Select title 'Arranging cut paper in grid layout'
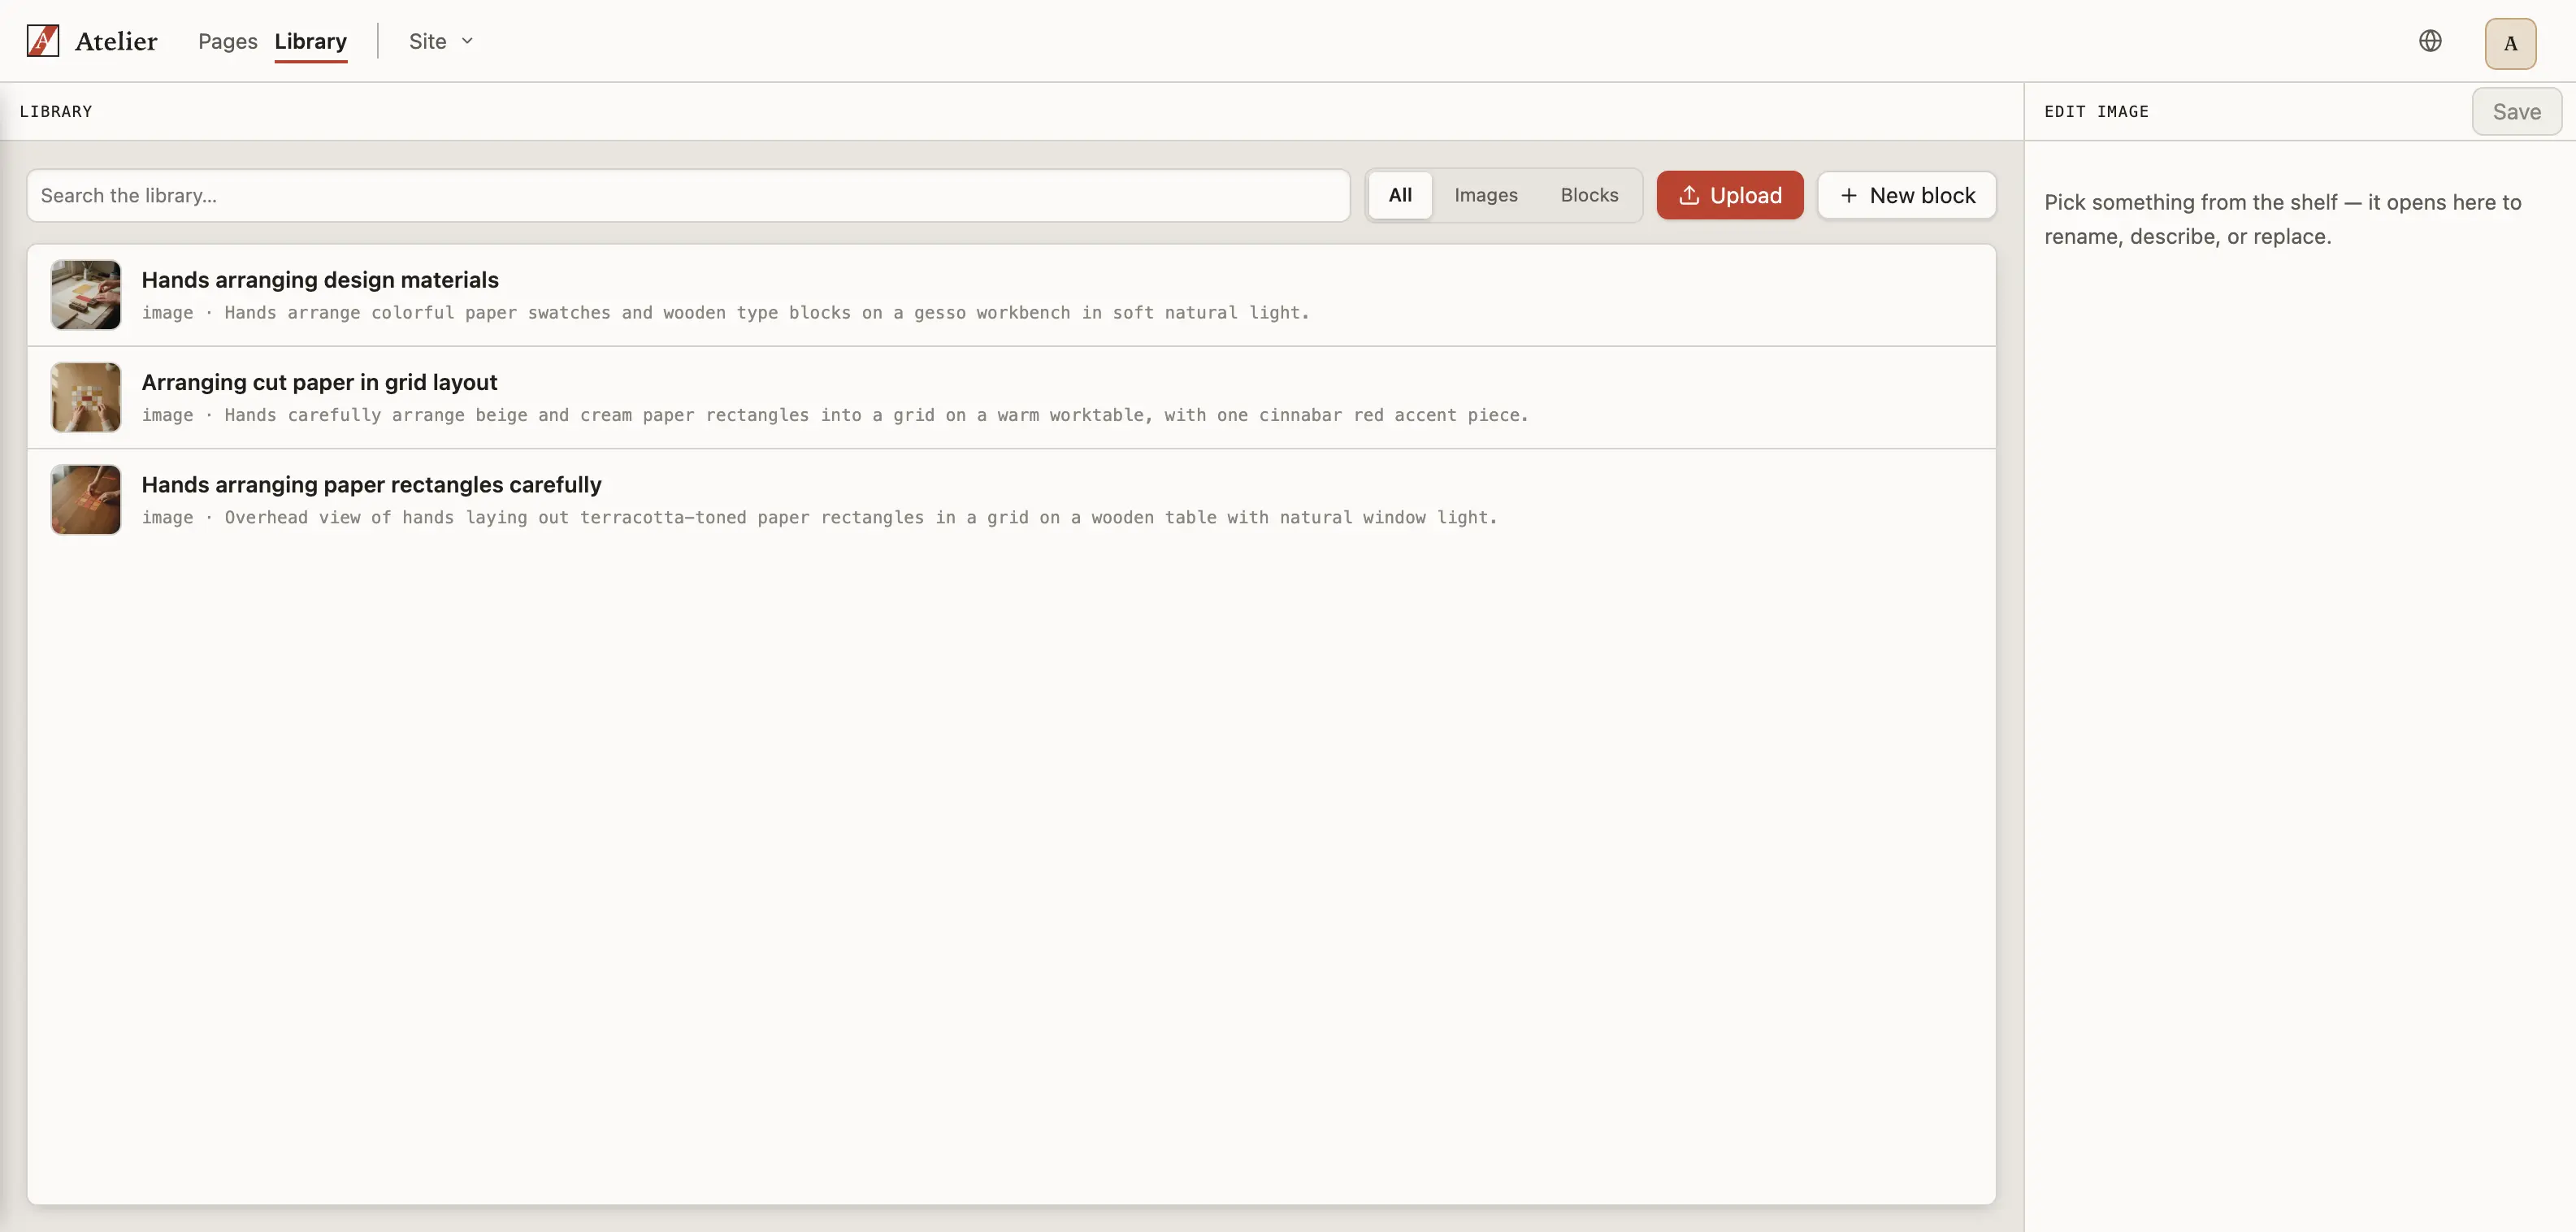Screen dimensions: 2576x1232 tap(319, 382)
